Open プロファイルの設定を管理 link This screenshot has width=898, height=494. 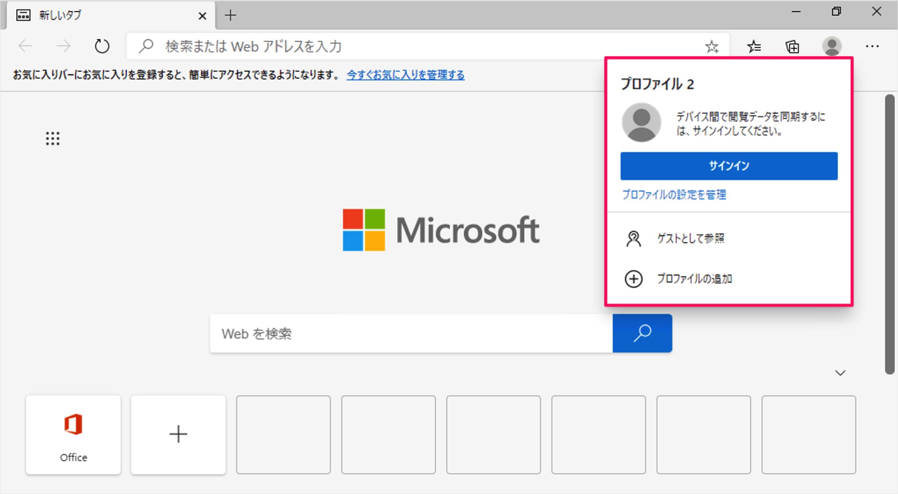tap(674, 194)
